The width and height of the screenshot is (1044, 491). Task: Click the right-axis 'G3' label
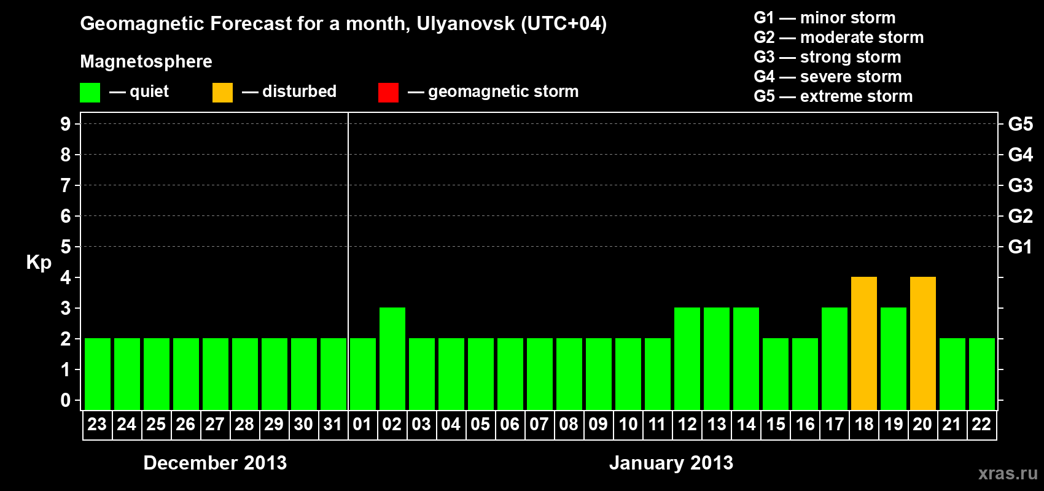1020,185
